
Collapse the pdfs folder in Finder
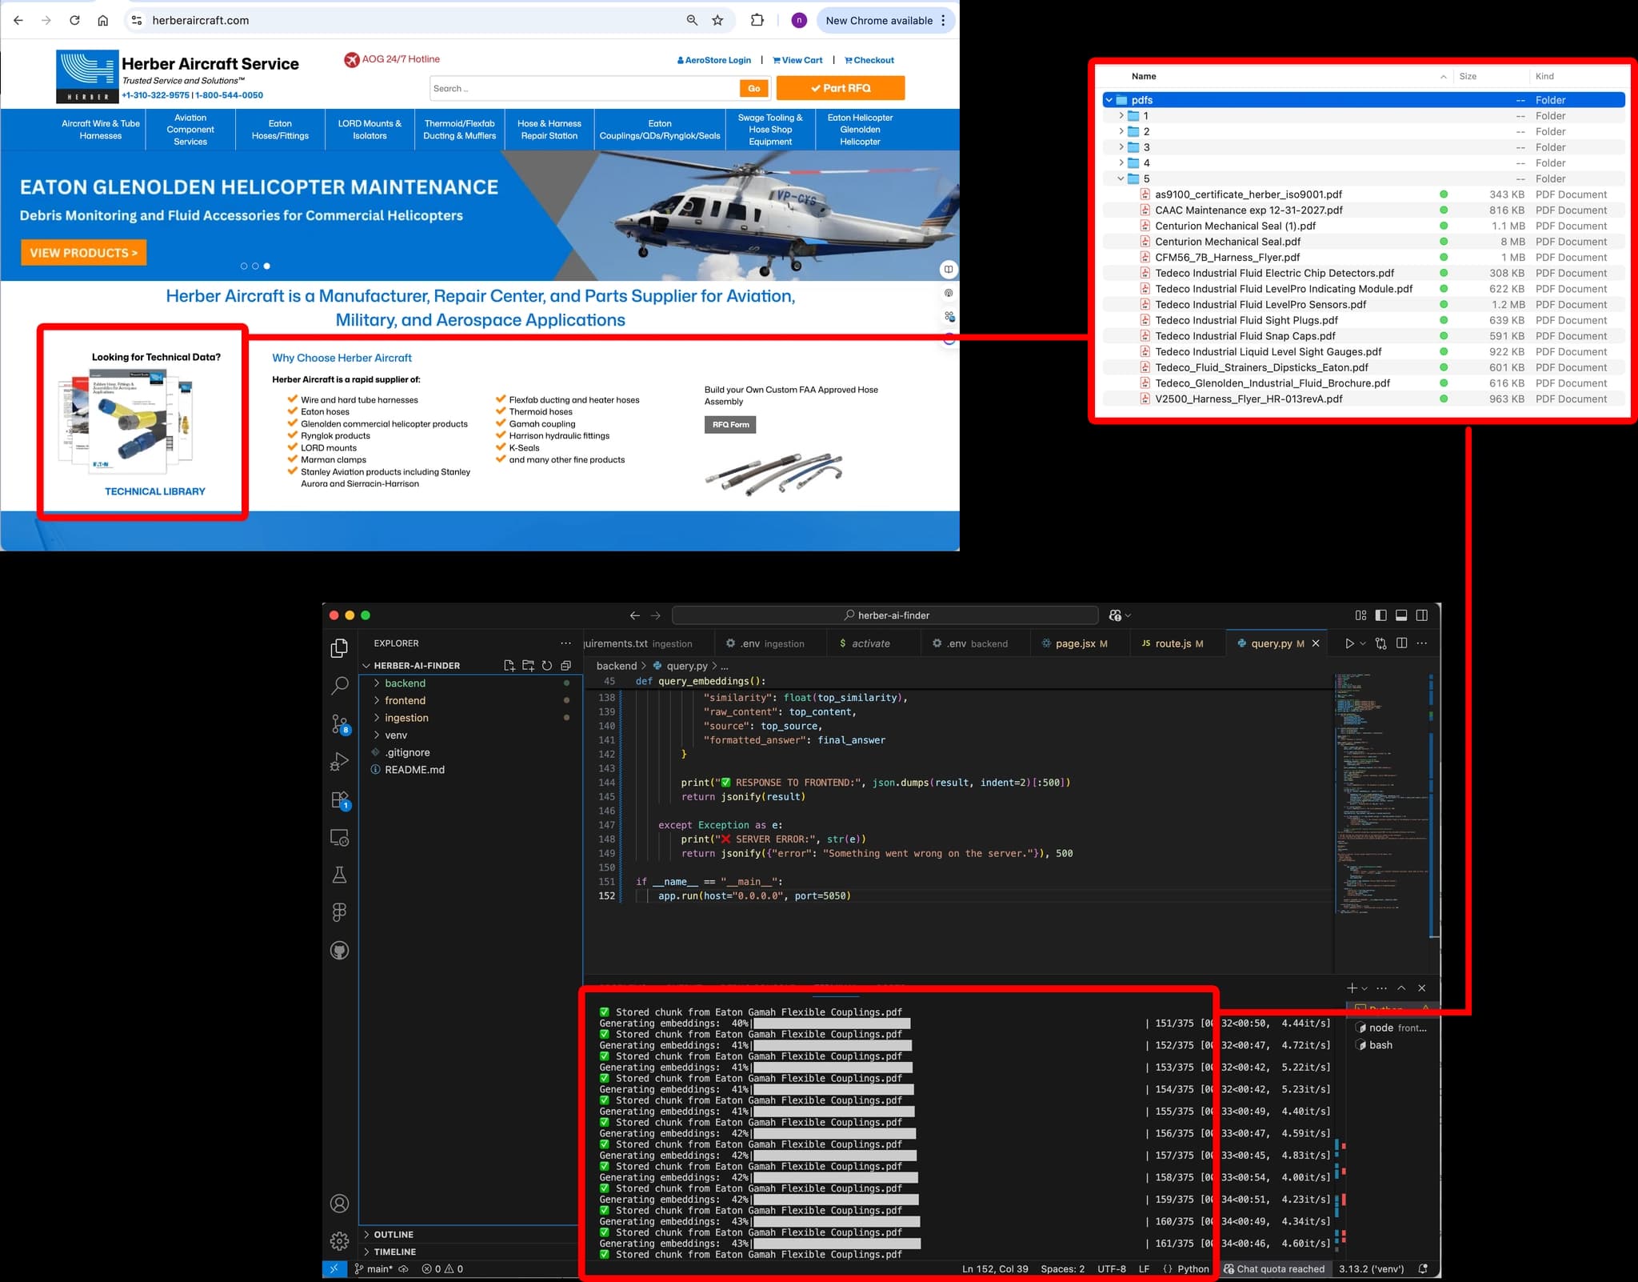[1109, 100]
